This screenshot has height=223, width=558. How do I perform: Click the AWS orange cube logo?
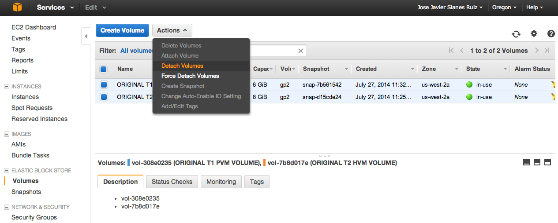point(17,7)
